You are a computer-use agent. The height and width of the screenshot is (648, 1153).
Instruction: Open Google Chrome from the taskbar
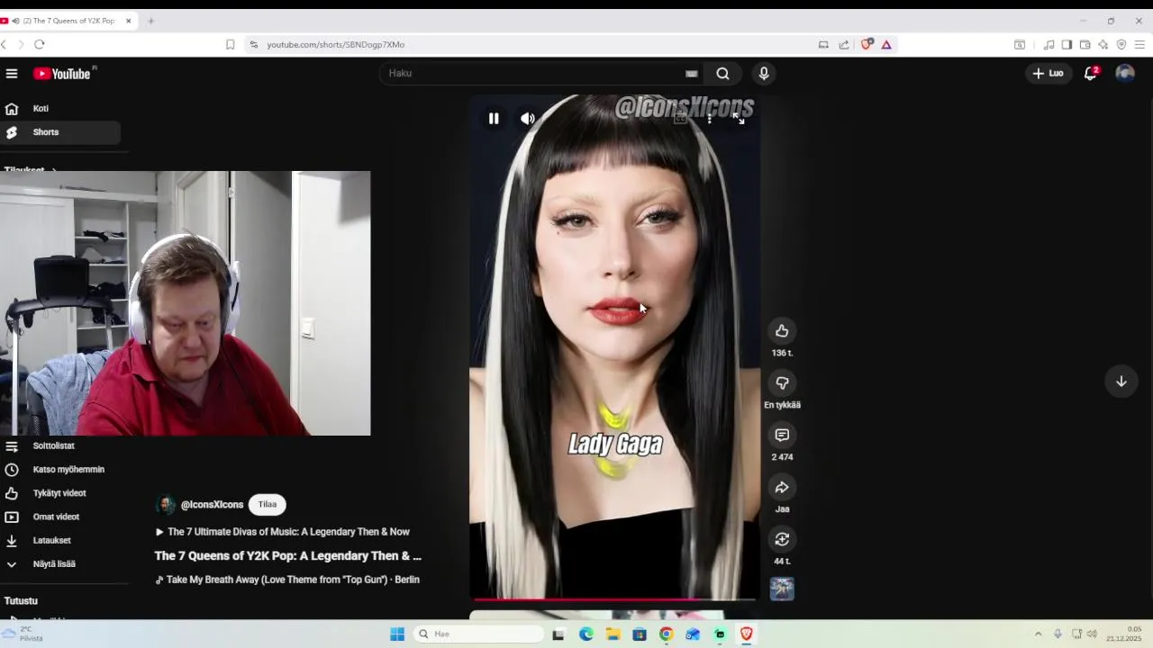[666, 634]
